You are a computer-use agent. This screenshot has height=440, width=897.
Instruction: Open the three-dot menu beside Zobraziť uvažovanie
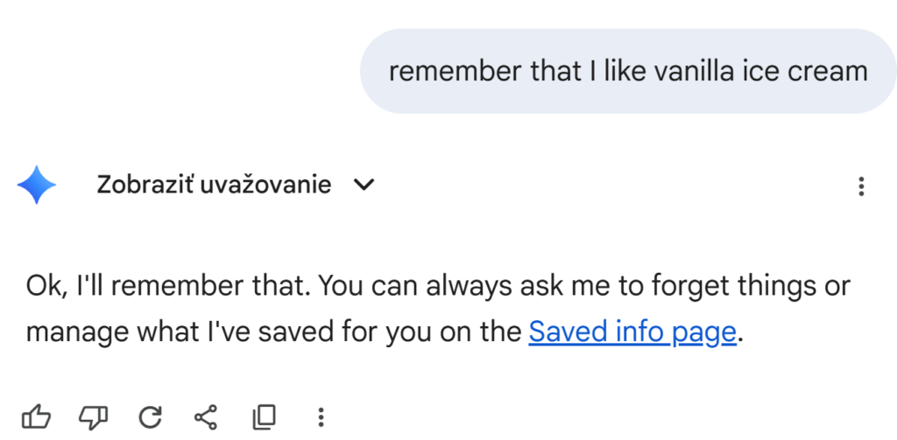(861, 186)
